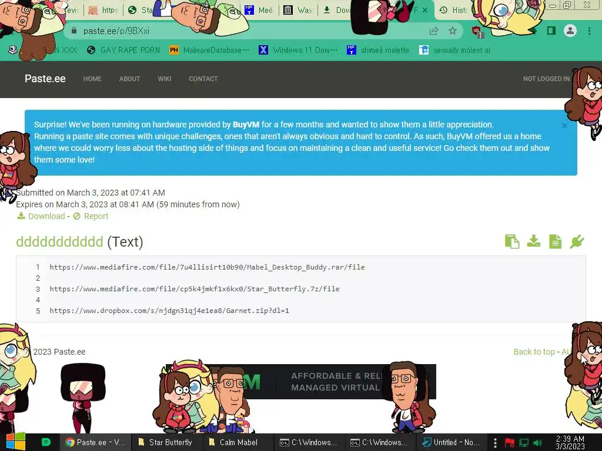This screenshot has height=451, width=602.
Task: Switch to the Hist browser tab
Action: click(x=453, y=10)
